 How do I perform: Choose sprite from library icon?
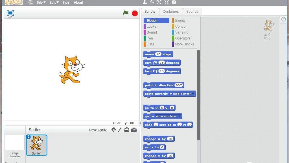pos(113,130)
